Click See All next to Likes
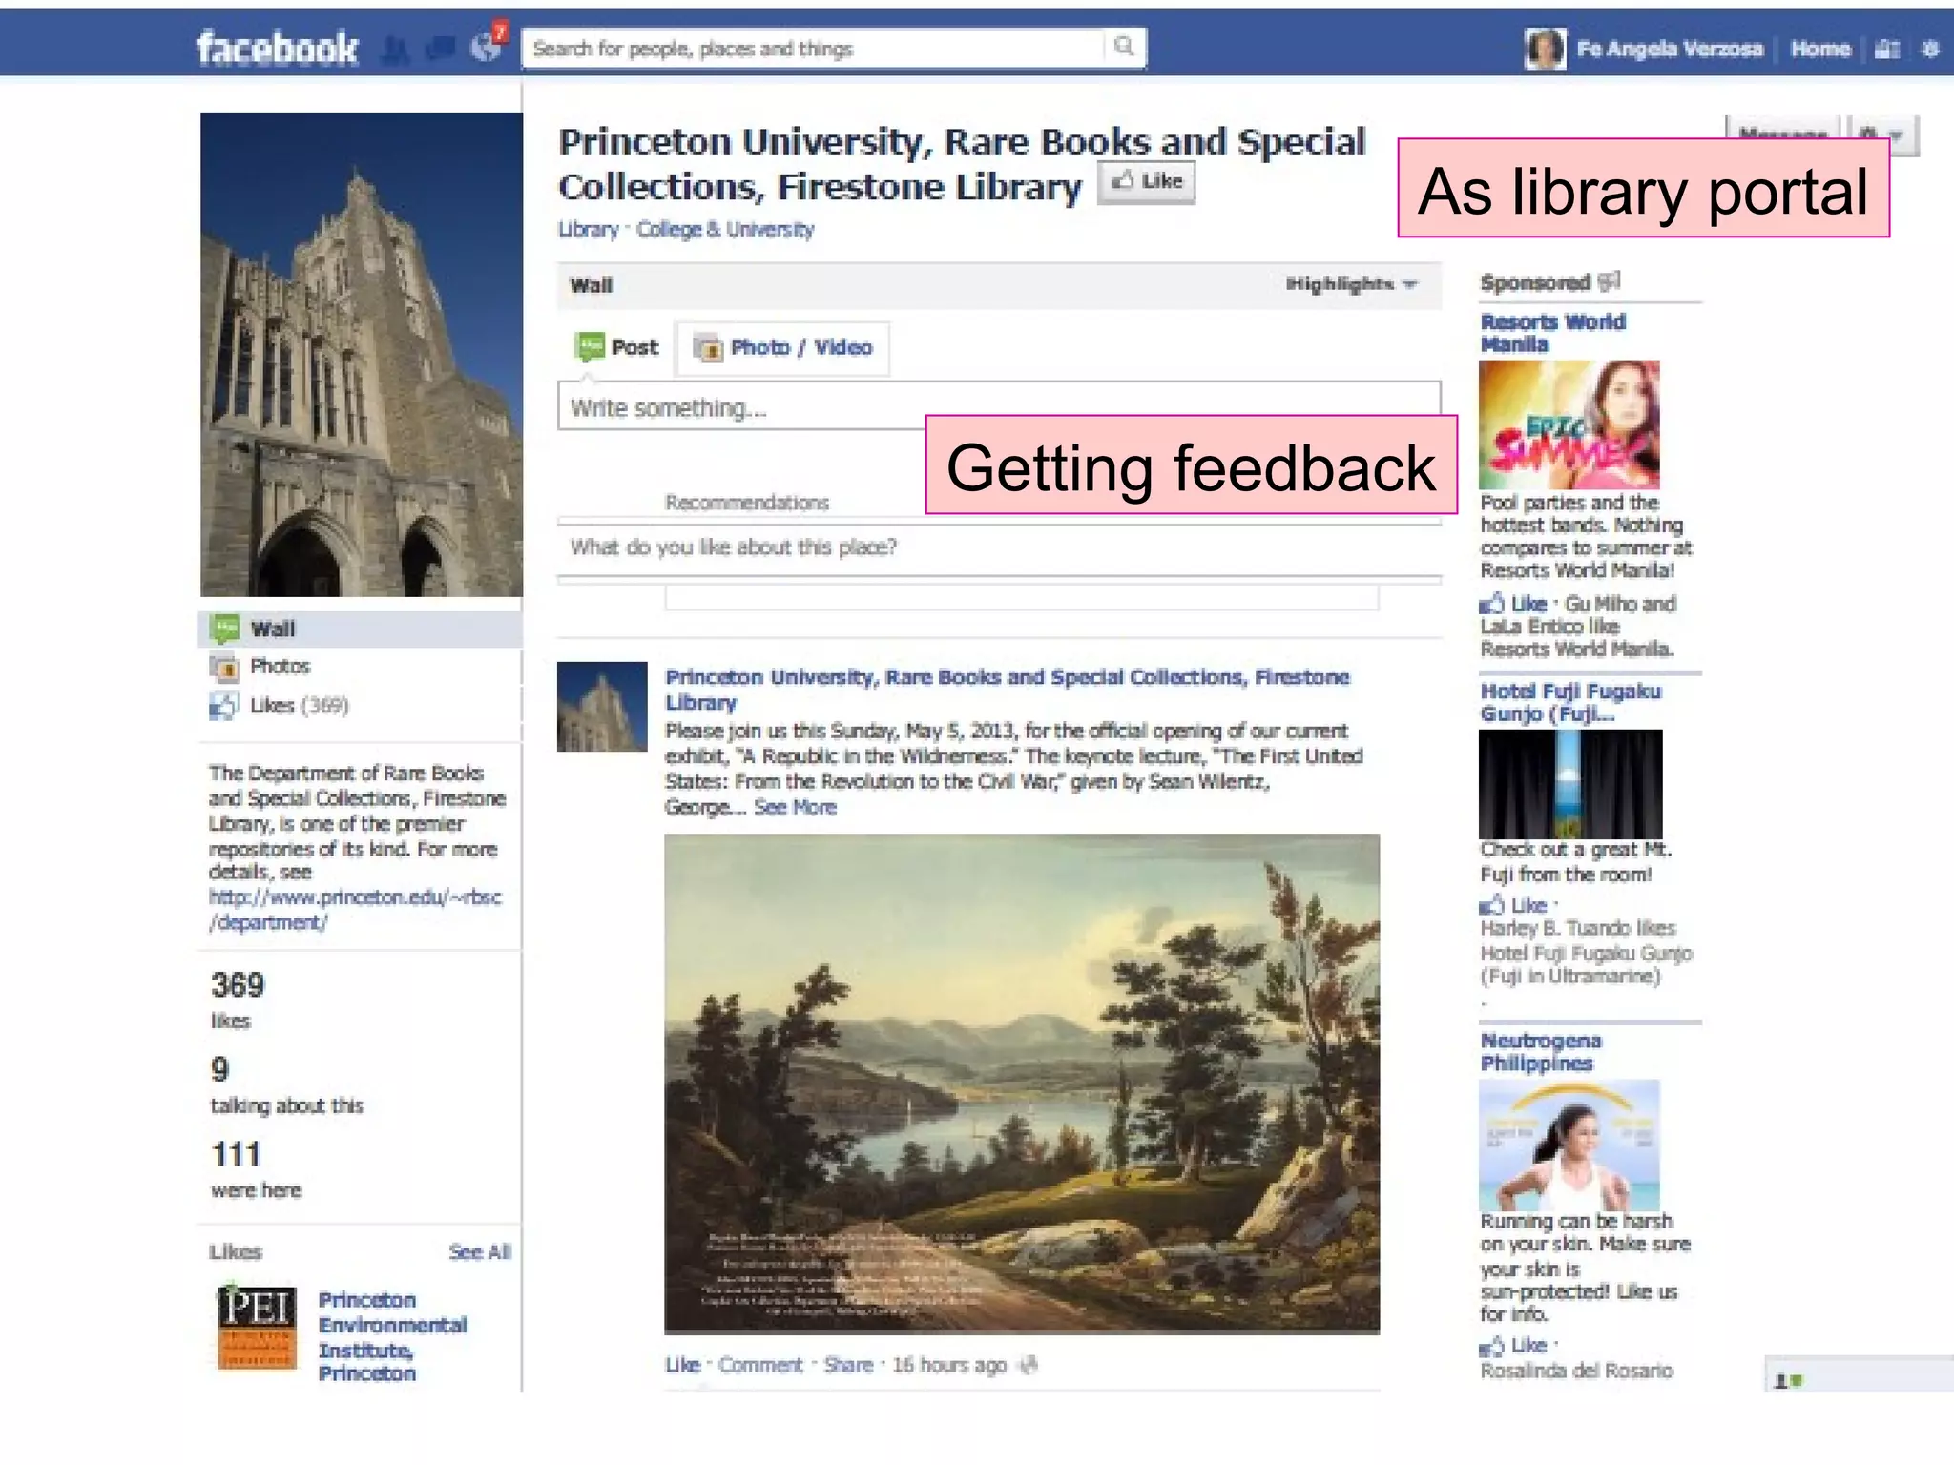 coord(480,1252)
